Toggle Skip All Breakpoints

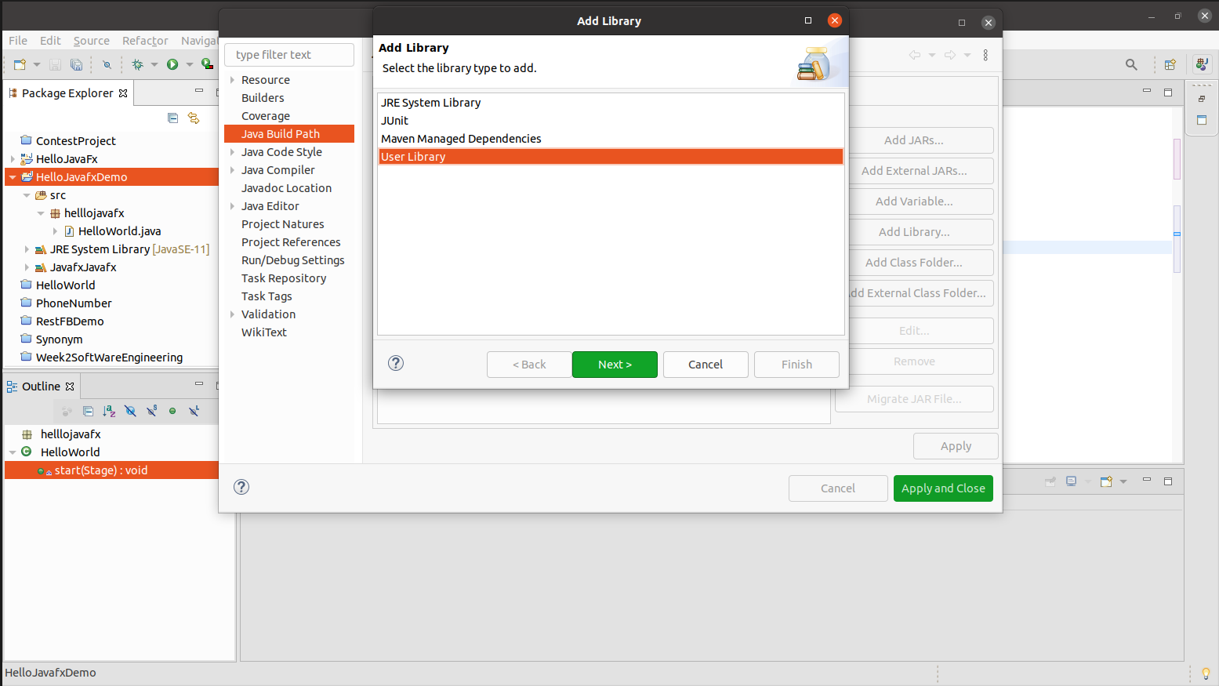pyautogui.click(x=108, y=64)
